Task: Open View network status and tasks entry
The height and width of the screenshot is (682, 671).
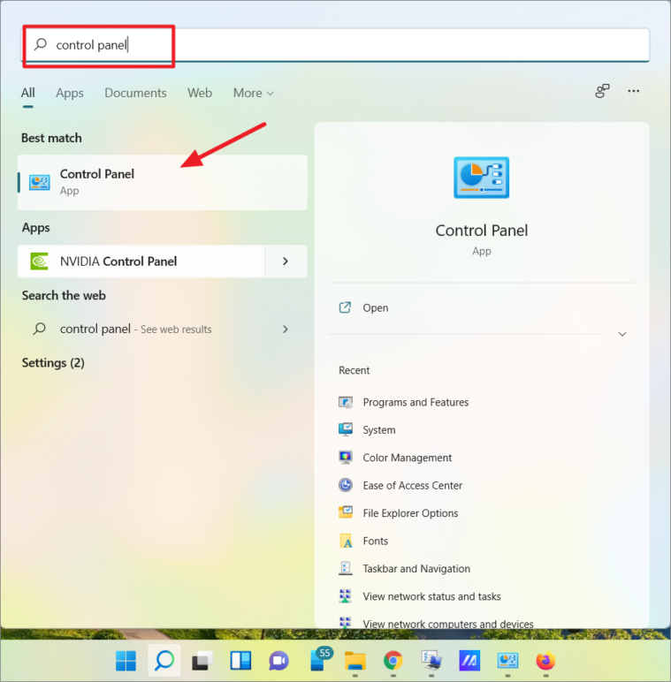Action: coord(431,596)
